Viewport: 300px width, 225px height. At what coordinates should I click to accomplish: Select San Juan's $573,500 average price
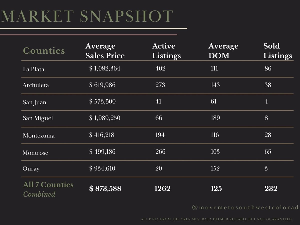102,101
